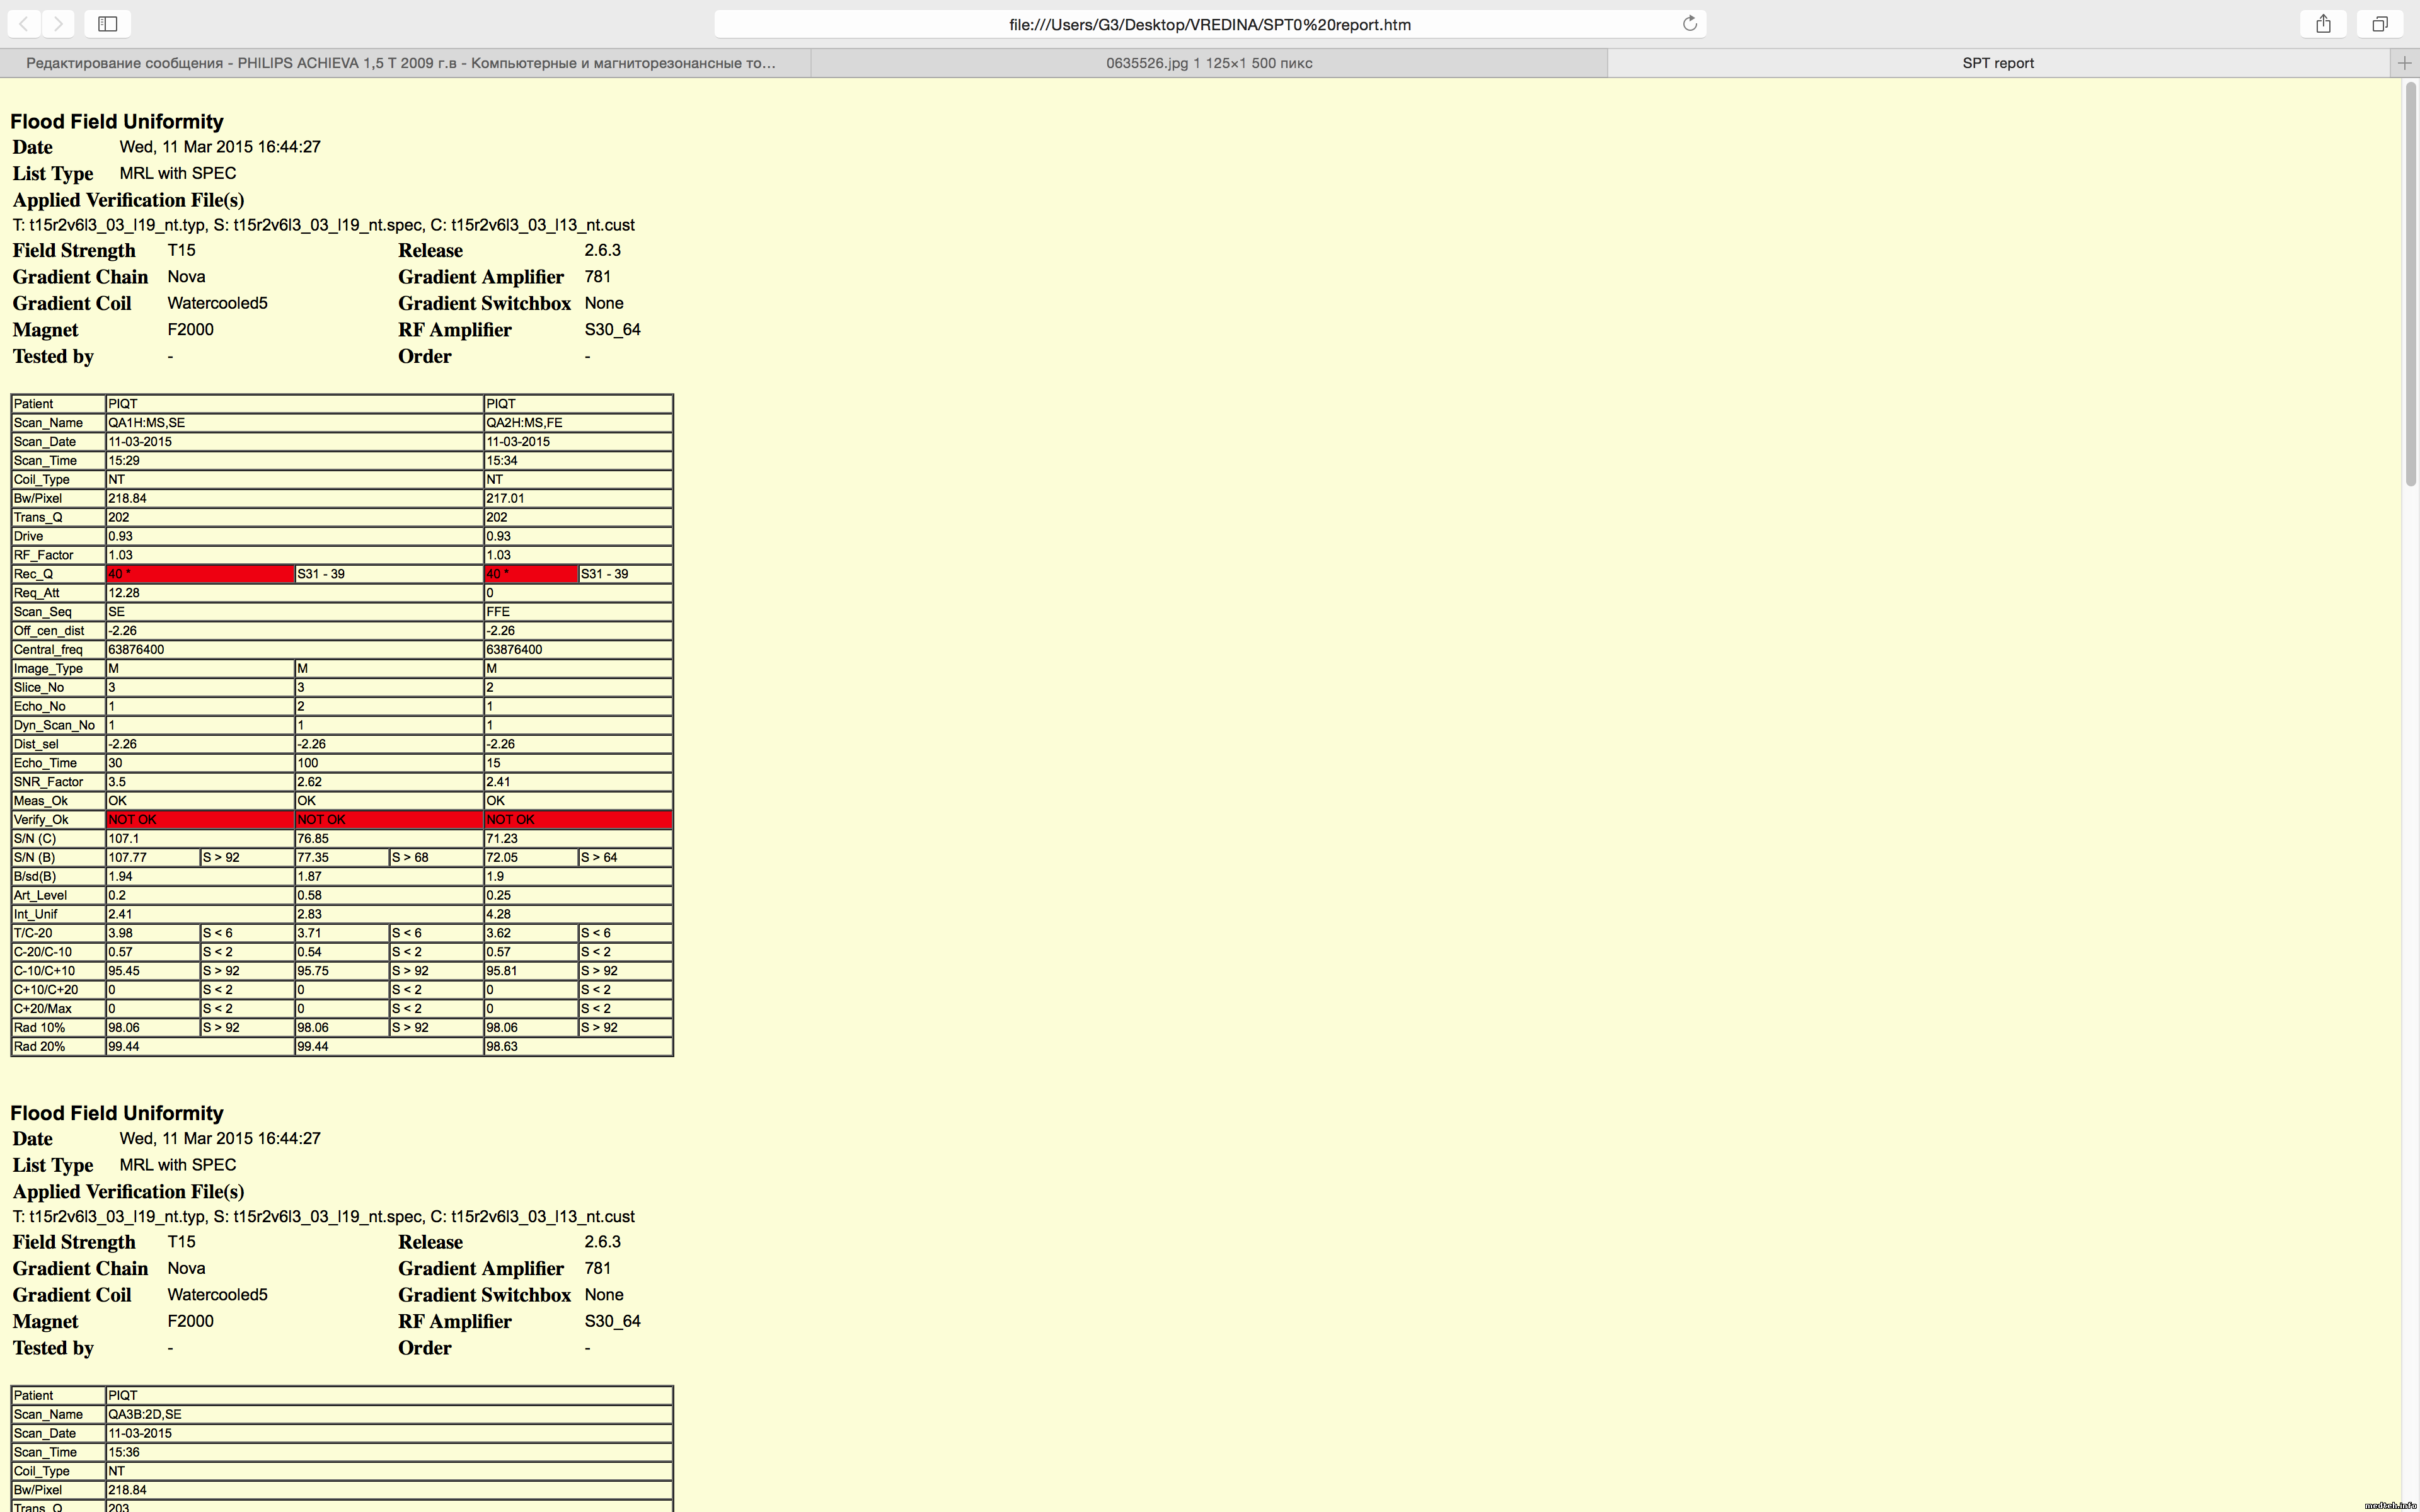Click the leftmost red NOT OK cell
The width and height of the screenshot is (2420, 1512).
pos(199,819)
